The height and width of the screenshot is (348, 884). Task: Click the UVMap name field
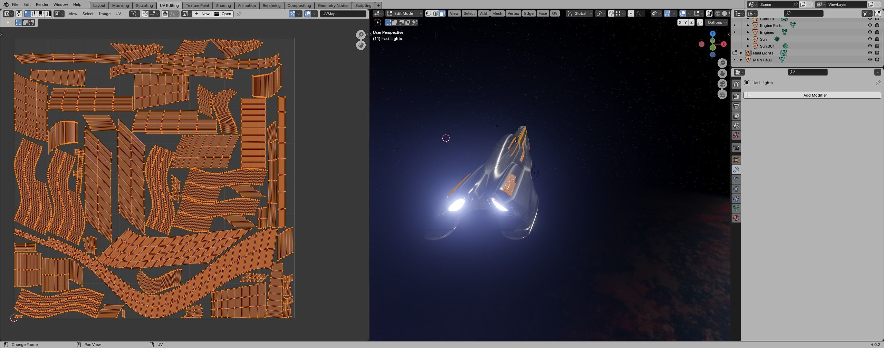click(x=343, y=14)
